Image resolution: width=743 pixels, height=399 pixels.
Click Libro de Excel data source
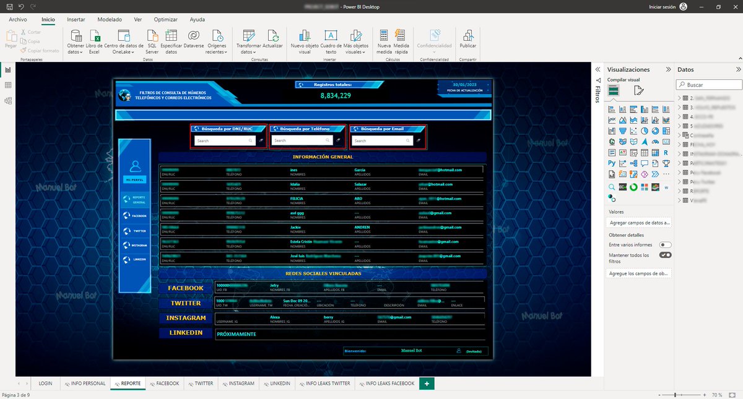(x=94, y=41)
